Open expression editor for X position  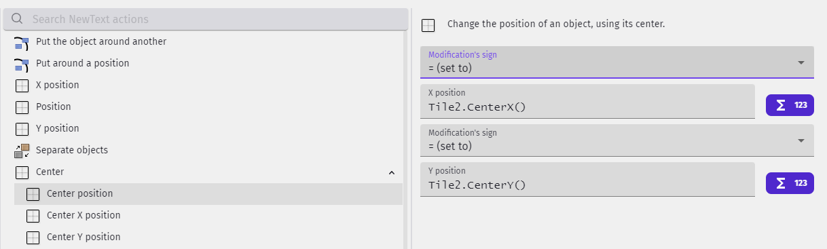(x=790, y=105)
